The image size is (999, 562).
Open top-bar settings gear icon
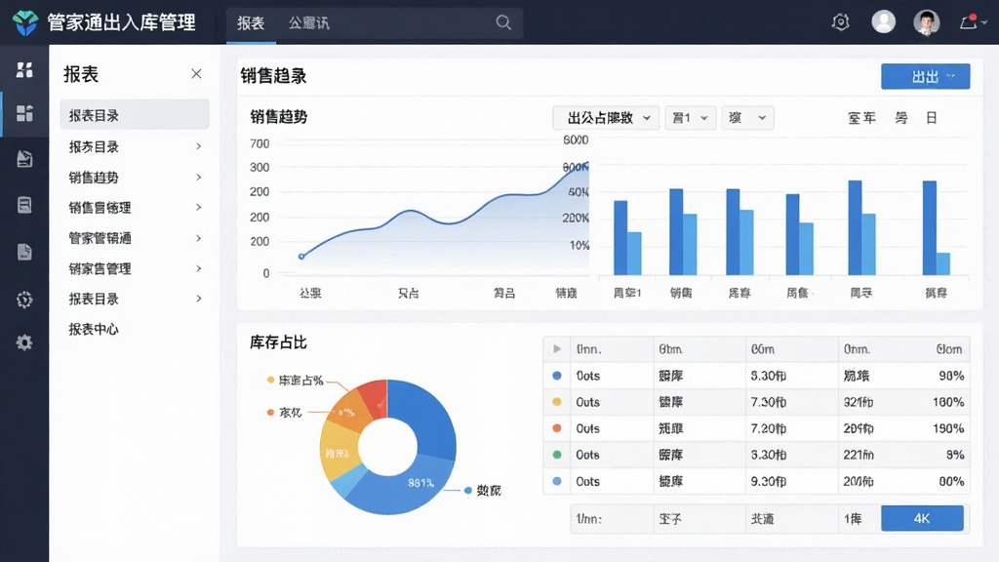click(x=840, y=22)
